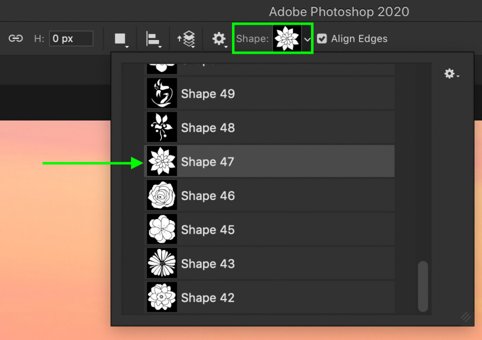Open the path operations square icon
Viewport: 482px width, 340px height.
point(120,38)
